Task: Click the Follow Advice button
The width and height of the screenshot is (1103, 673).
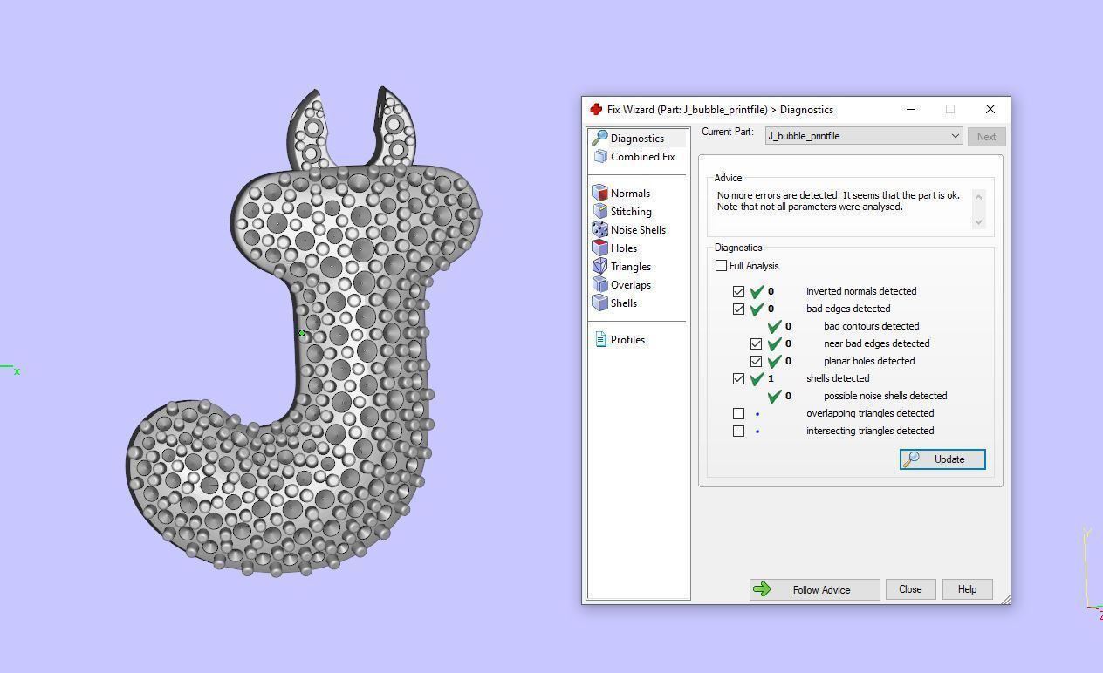Action: point(814,589)
